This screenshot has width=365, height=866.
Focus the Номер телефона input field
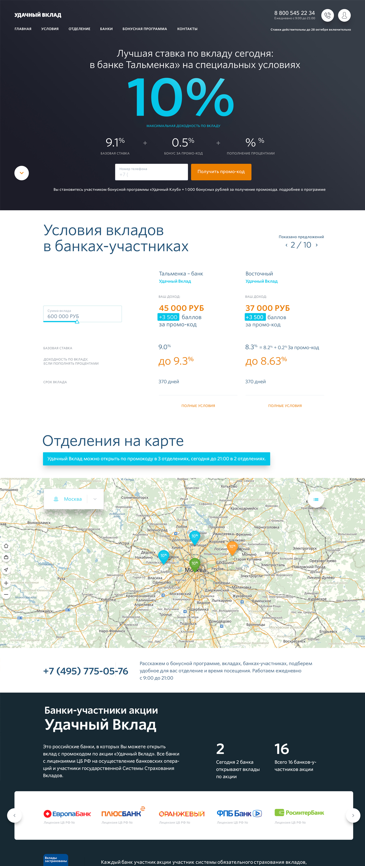click(x=152, y=172)
